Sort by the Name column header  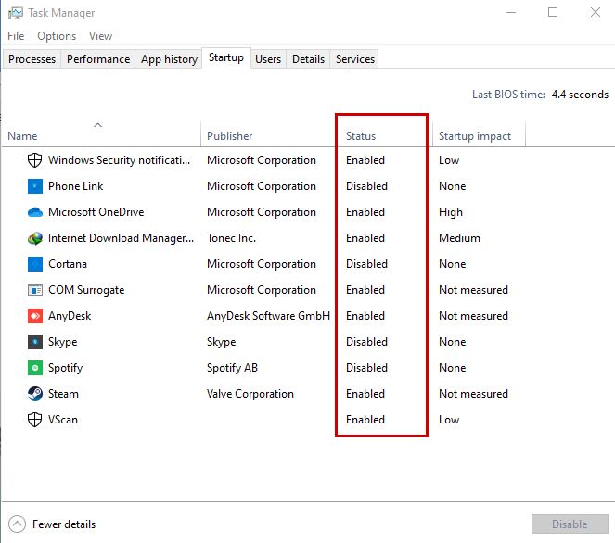point(22,136)
